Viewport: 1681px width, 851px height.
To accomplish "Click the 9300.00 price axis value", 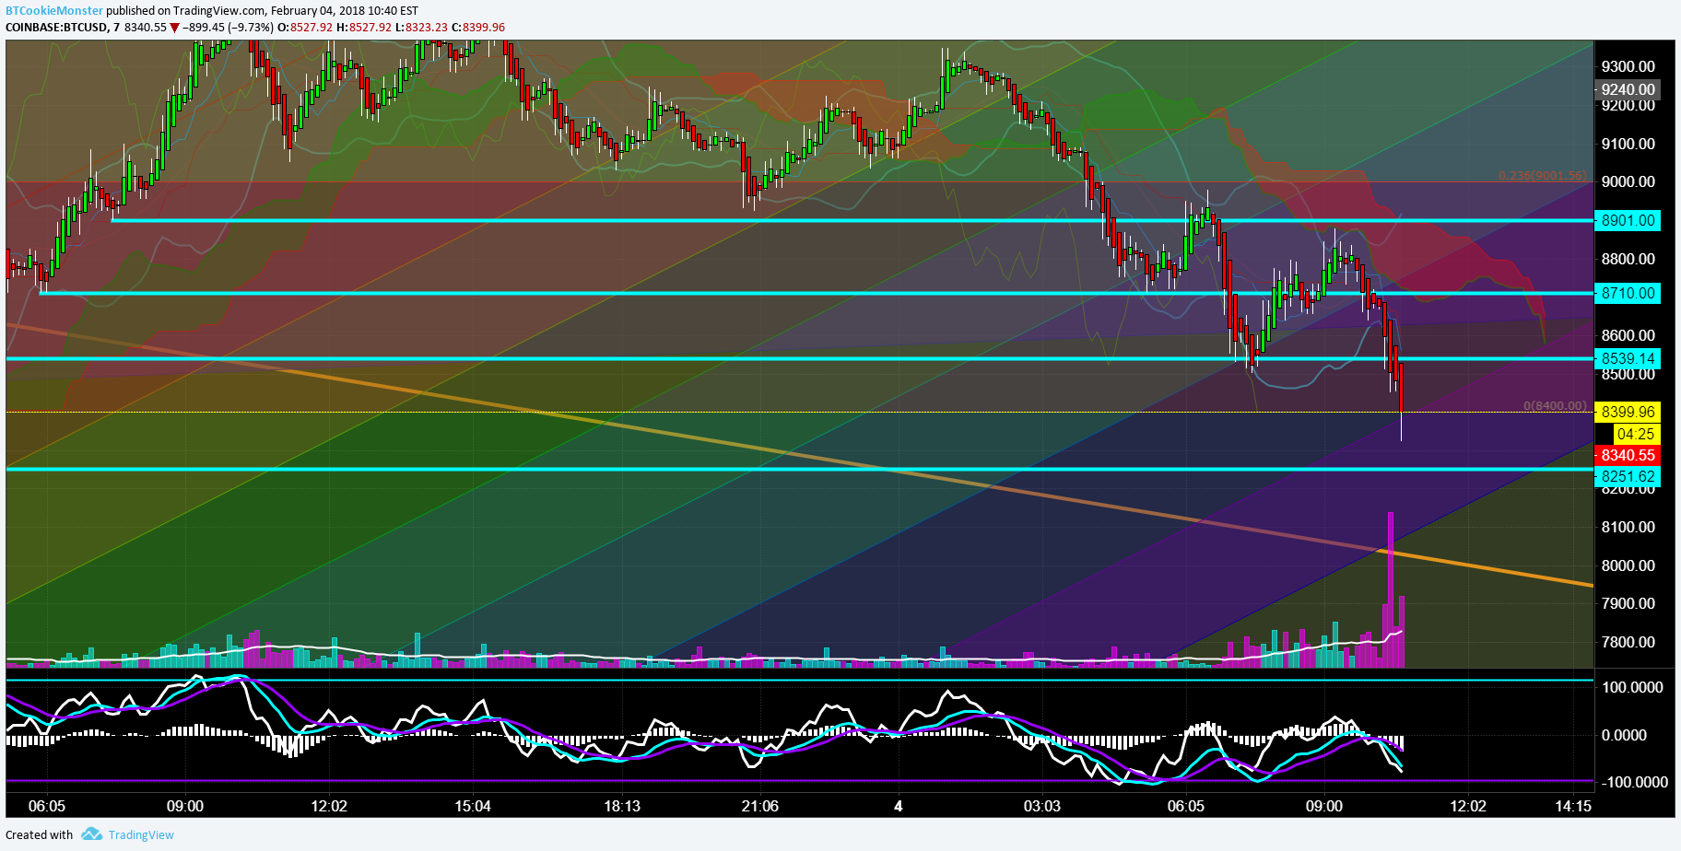I will pos(1628,66).
